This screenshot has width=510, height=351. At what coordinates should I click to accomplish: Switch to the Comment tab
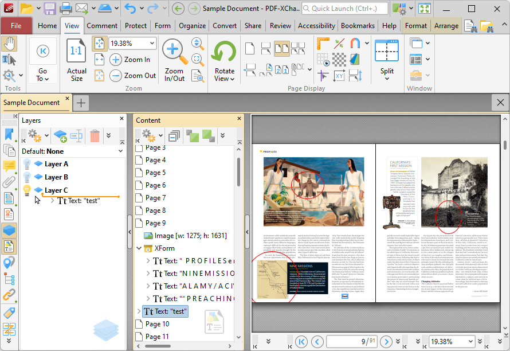(x=102, y=26)
